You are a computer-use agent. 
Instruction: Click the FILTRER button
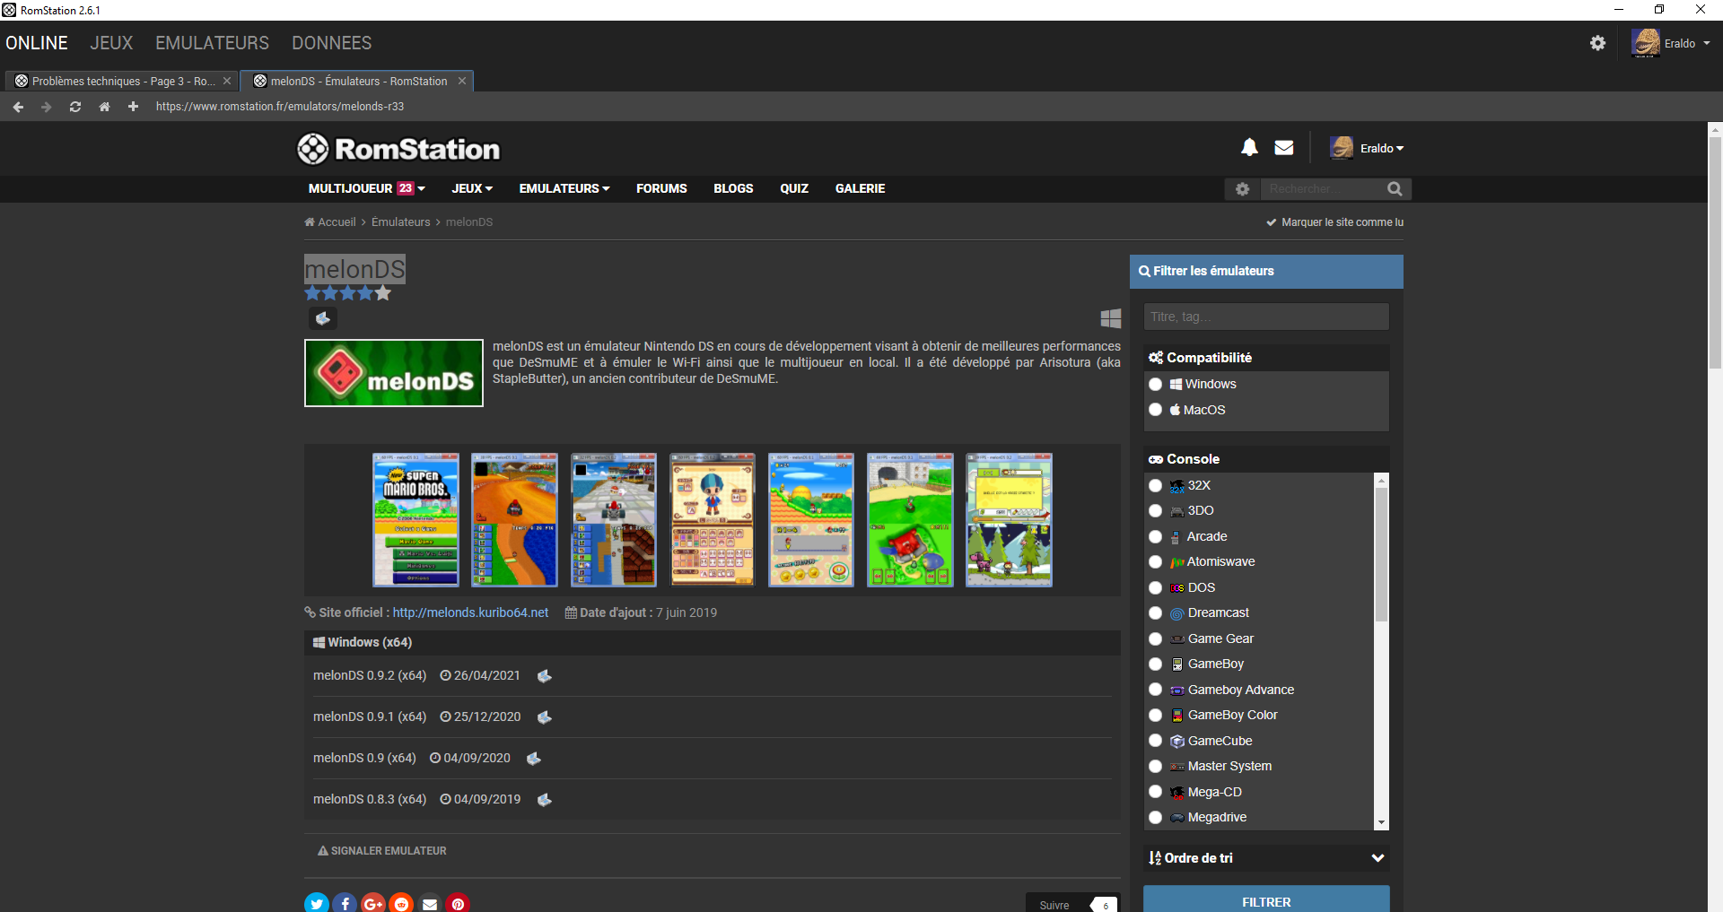[1266, 900]
